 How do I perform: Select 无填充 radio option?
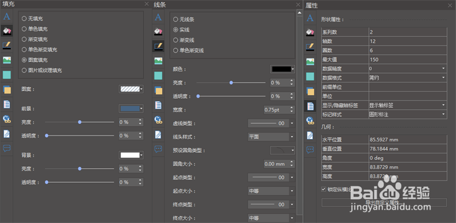(x=32, y=19)
